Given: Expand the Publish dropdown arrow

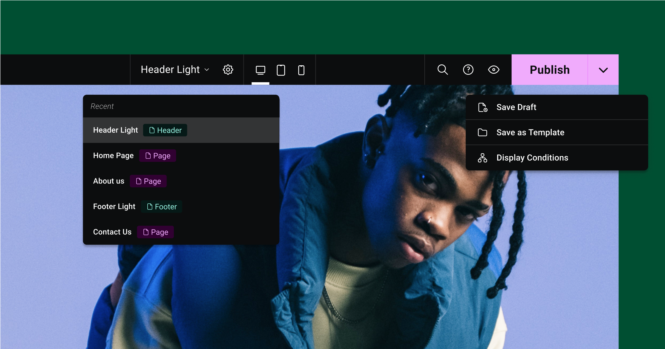Looking at the screenshot, I should (604, 69).
